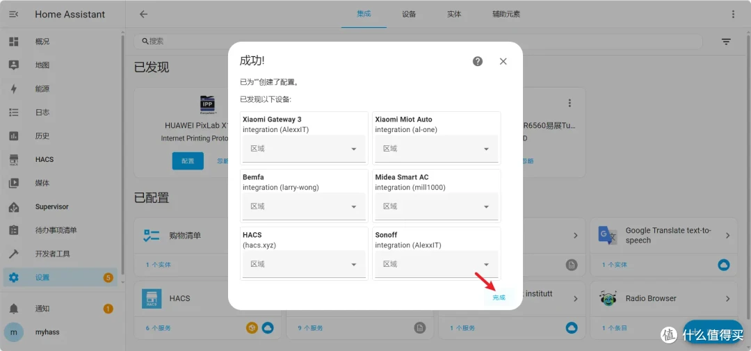Viewport: 751px width, 351px height.
Task: Close the 成功 dialog with X
Action: click(x=503, y=61)
